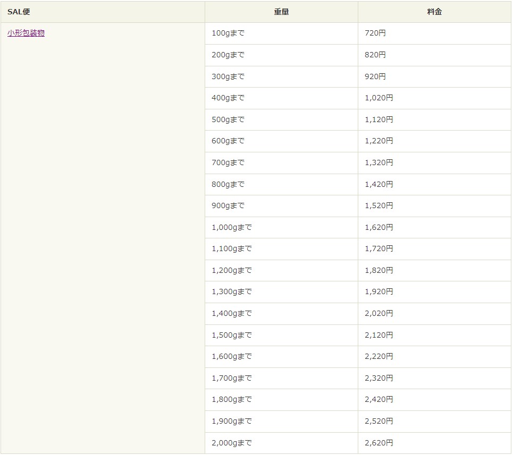Screen dimensions: 513x455
Task: Click the 500gまで weight cell
Action: tap(228, 120)
